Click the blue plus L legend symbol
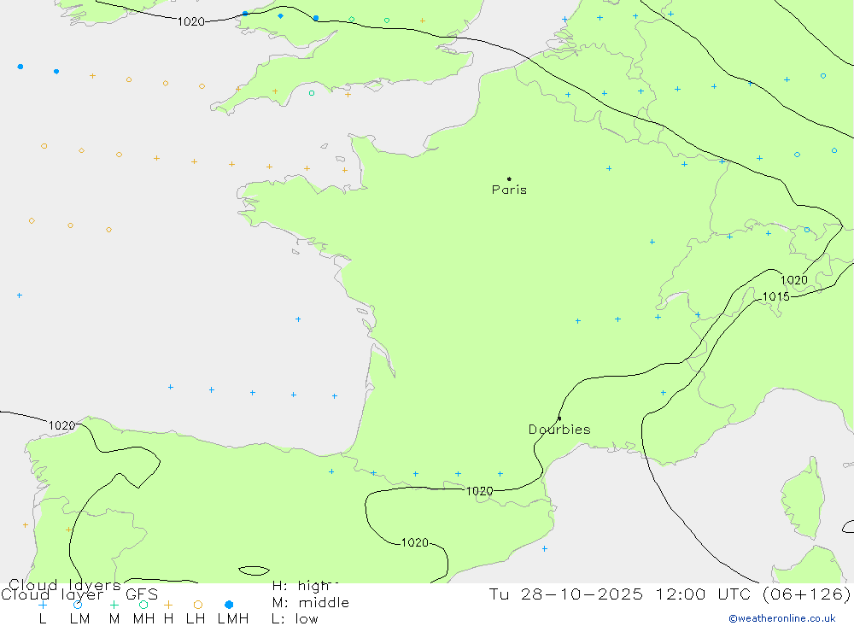854x626 pixels. point(43,605)
